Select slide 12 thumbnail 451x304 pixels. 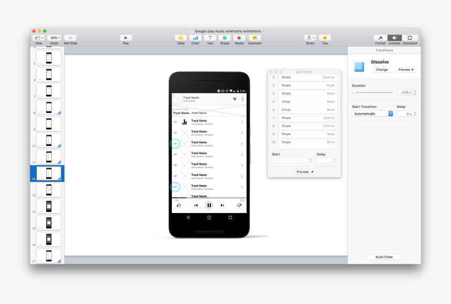pos(49,173)
